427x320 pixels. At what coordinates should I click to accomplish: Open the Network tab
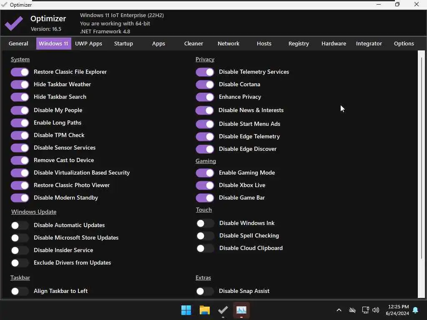pyautogui.click(x=229, y=43)
